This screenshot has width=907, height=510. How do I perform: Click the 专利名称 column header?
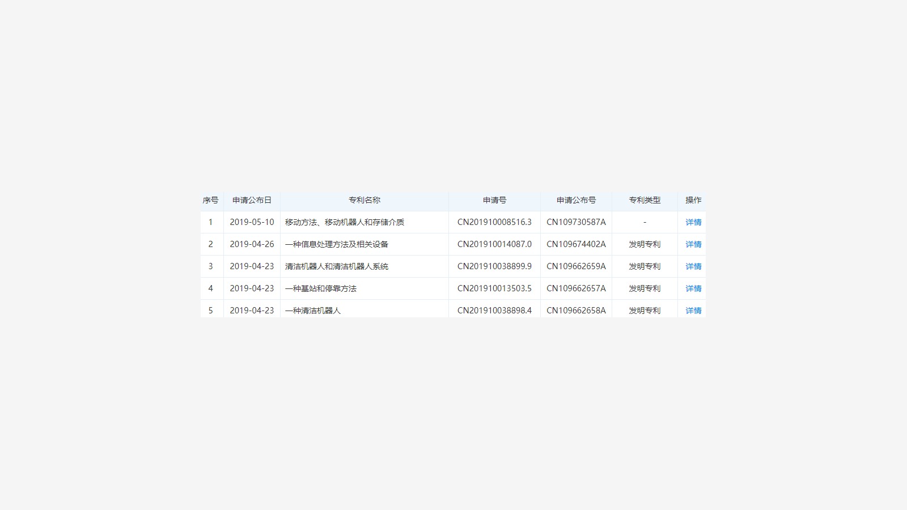(365, 200)
